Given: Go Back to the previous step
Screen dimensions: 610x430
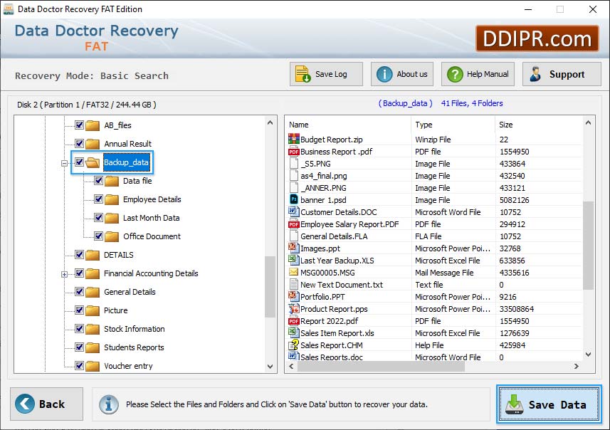Looking at the screenshot, I should coord(47,404).
